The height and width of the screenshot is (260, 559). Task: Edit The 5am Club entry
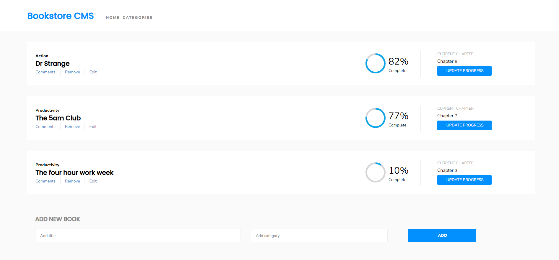pyautogui.click(x=93, y=127)
